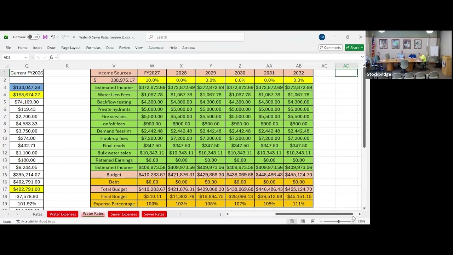
Task: Open the Comments pane button
Action: [330, 48]
